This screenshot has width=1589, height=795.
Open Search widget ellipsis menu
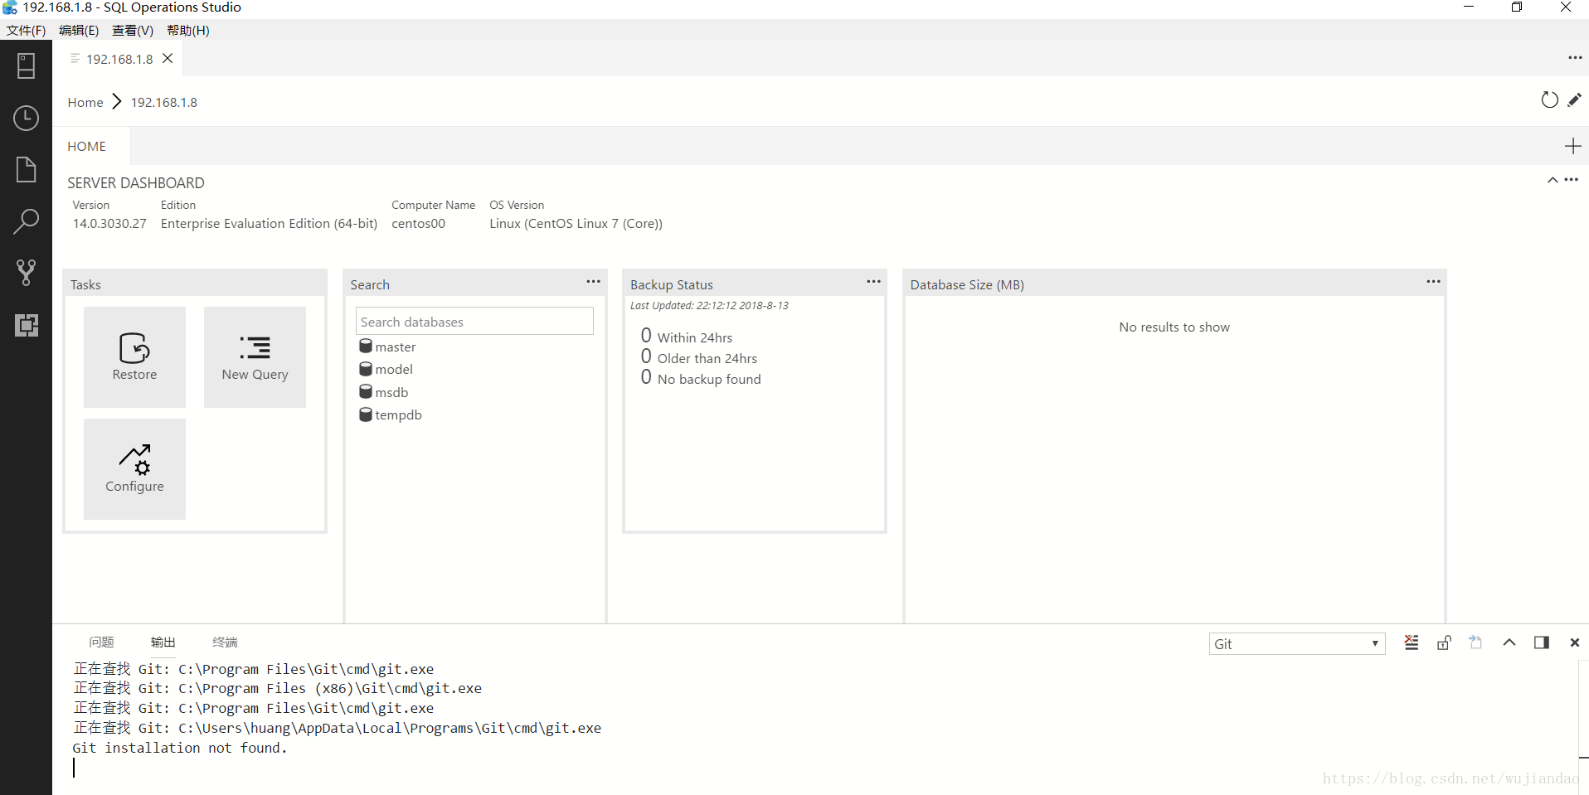(x=593, y=282)
